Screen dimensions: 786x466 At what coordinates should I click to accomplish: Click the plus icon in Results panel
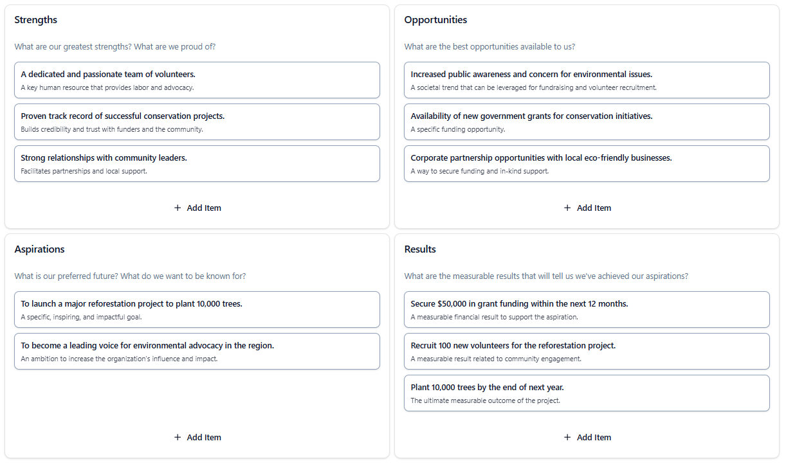[567, 438]
